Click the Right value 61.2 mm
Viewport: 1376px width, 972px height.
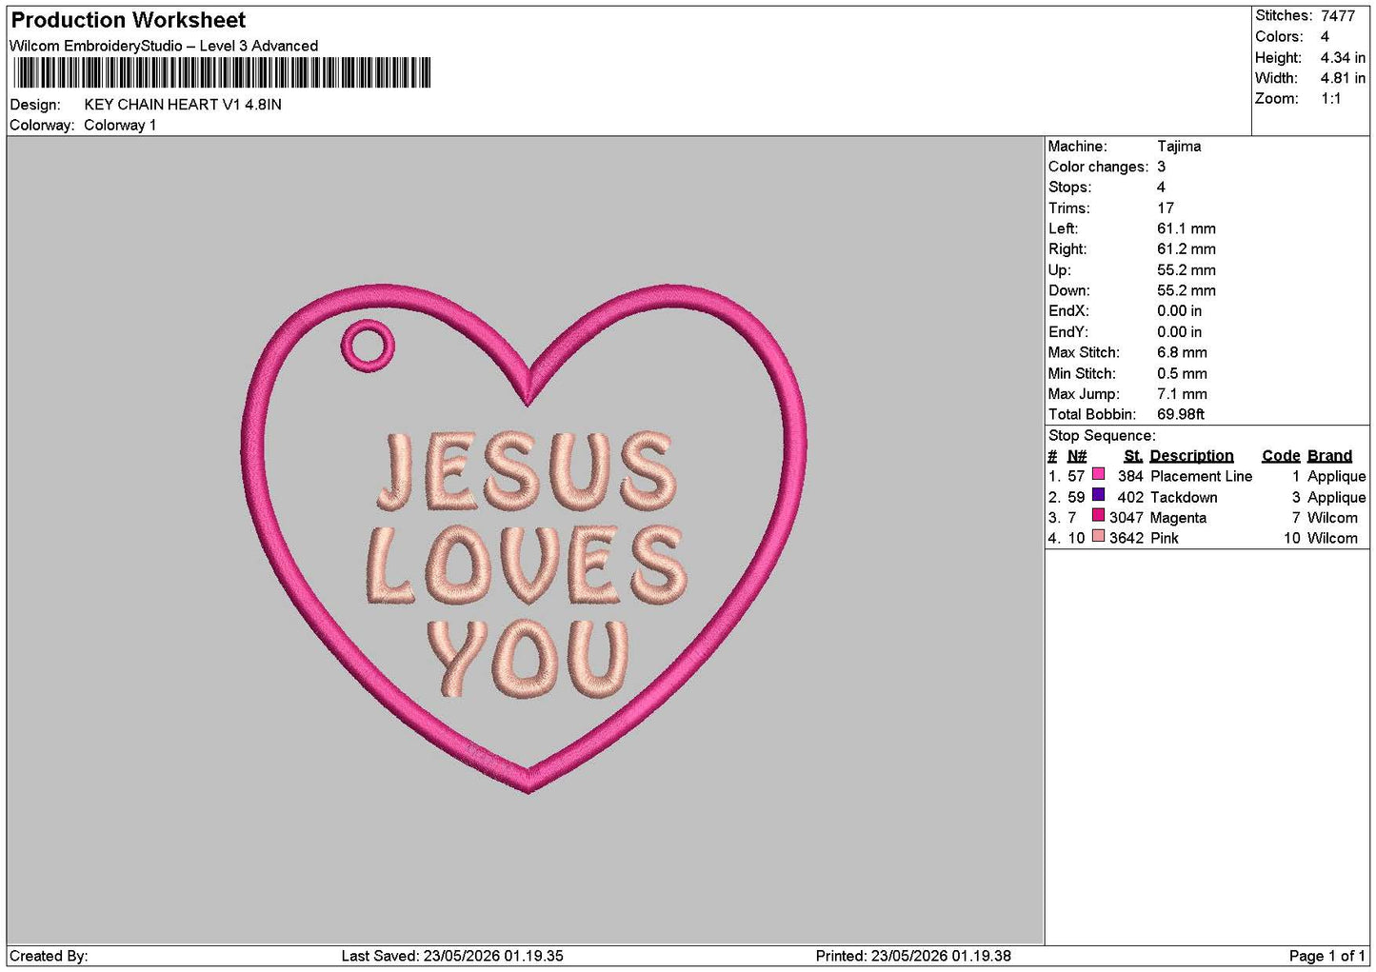tap(1187, 249)
